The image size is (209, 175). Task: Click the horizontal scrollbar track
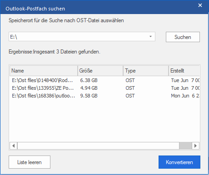[x=98, y=146]
